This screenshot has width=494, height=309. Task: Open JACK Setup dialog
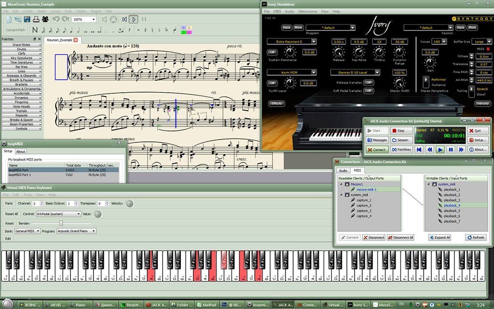click(x=477, y=140)
